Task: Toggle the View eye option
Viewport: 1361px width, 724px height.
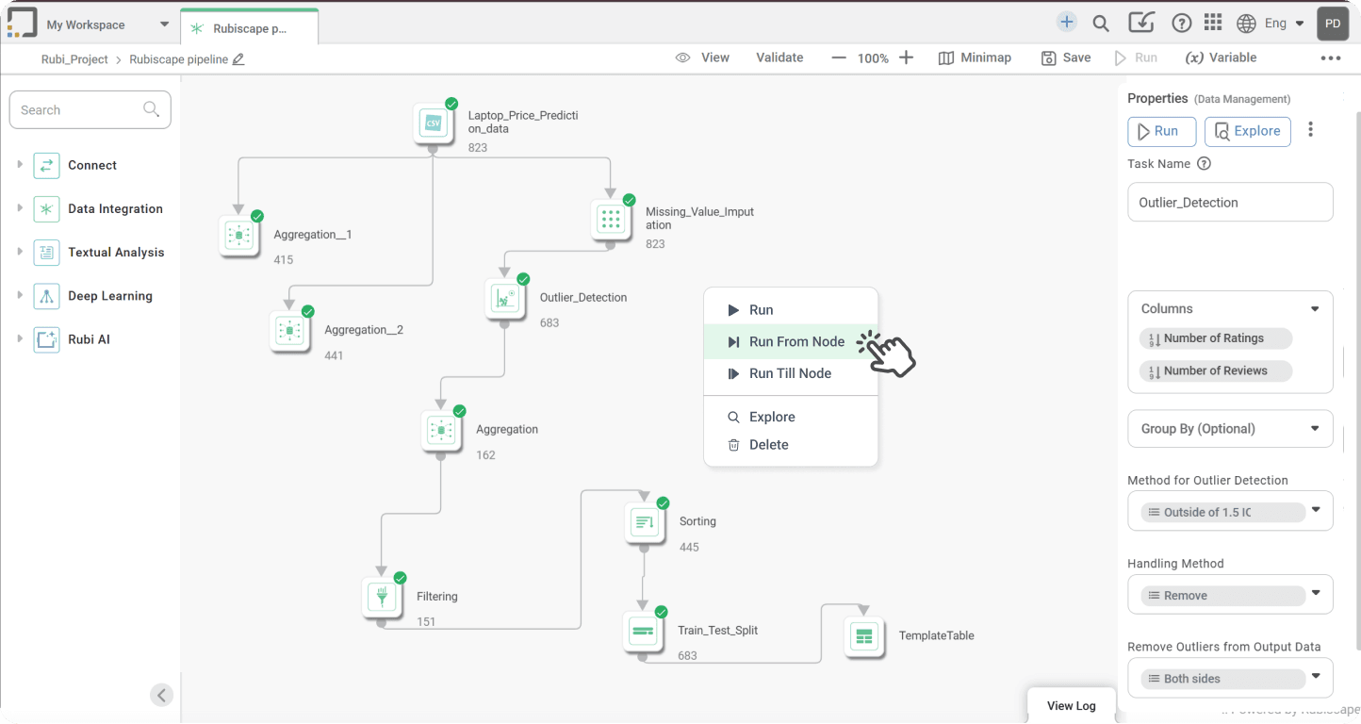Action: 703,58
